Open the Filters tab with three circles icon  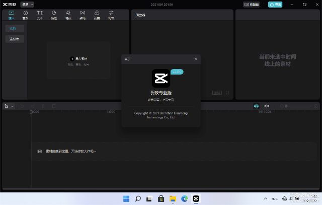click(97, 15)
